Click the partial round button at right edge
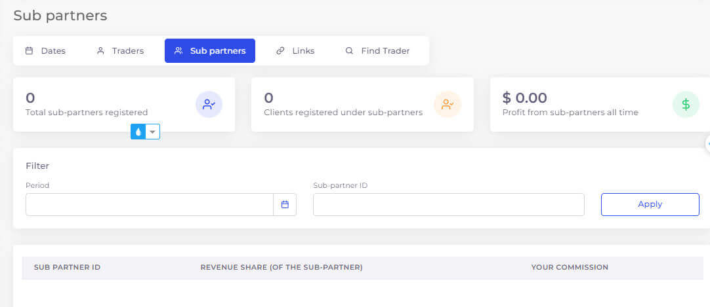Screen dimensions: 710x307 point(708,143)
